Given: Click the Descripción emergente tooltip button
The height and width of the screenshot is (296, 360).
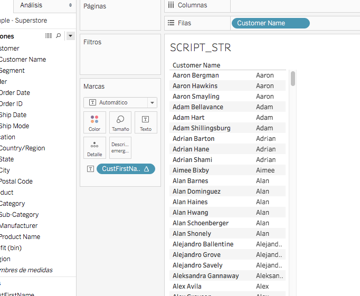Looking at the screenshot, I should [x=120, y=148].
